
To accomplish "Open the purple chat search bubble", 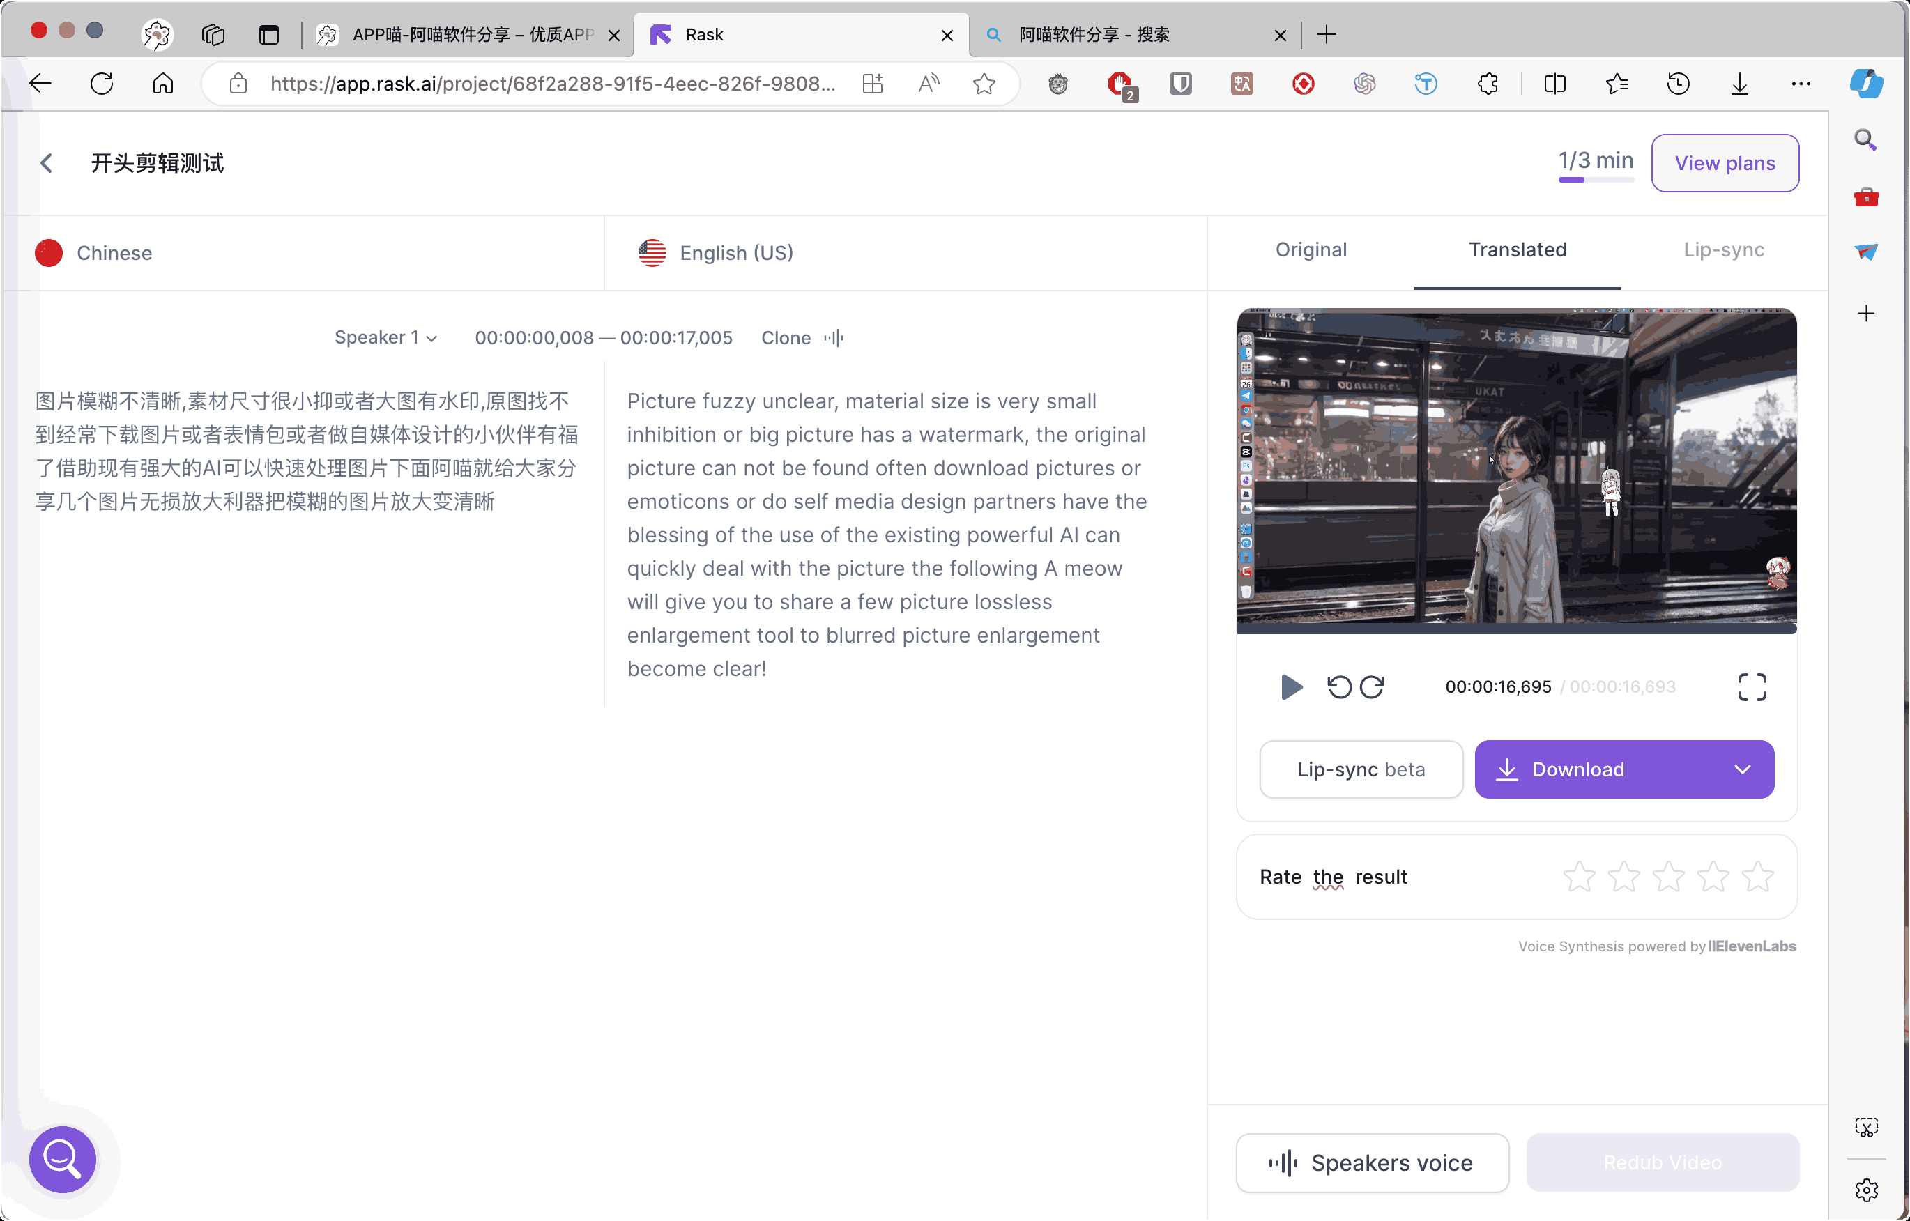I will pyautogui.click(x=63, y=1159).
